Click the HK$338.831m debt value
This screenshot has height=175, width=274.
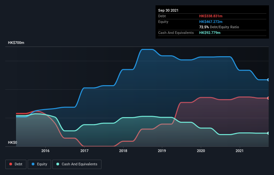(x=211, y=16)
